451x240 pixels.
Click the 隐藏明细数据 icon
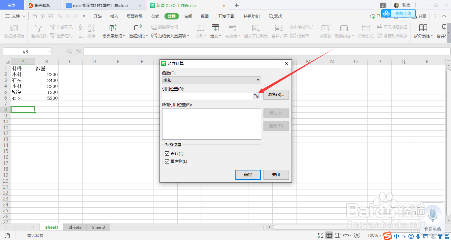(380, 36)
